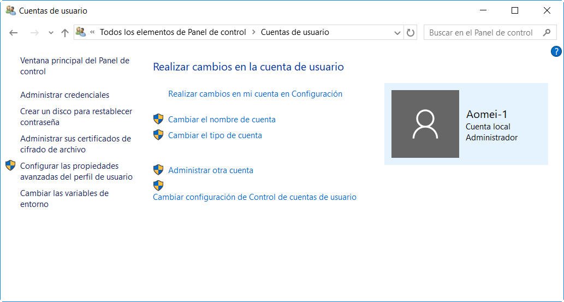Click the Aomei-1 account name
Image resolution: width=564 pixels, height=302 pixels.
[x=486, y=115]
